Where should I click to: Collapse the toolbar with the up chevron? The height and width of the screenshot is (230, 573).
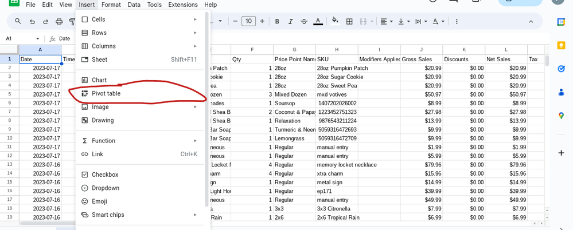click(531, 22)
